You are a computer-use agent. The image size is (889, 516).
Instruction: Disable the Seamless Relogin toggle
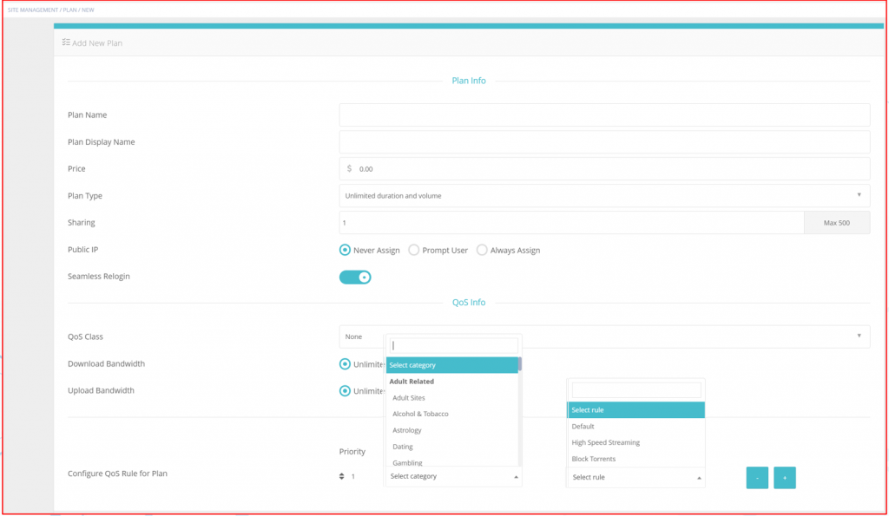click(x=355, y=276)
